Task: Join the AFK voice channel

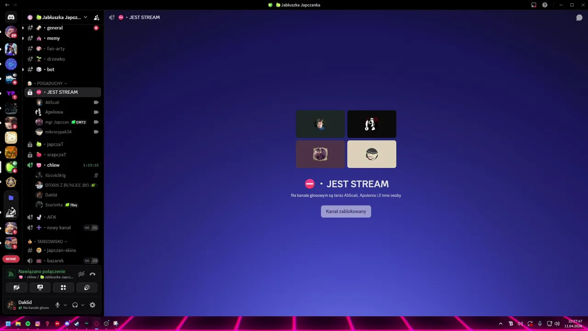Action: 63,217
